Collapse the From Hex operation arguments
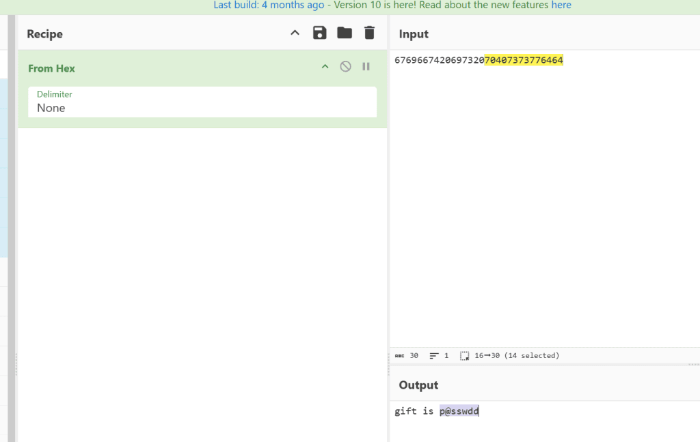This screenshot has width=700, height=442. [x=325, y=66]
